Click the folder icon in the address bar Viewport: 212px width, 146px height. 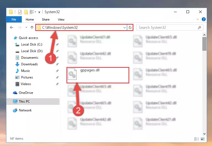click(x=39, y=28)
